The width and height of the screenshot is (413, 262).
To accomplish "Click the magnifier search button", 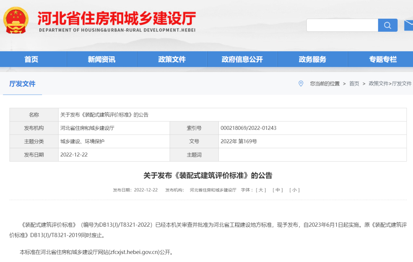I will [x=387, y=25].
